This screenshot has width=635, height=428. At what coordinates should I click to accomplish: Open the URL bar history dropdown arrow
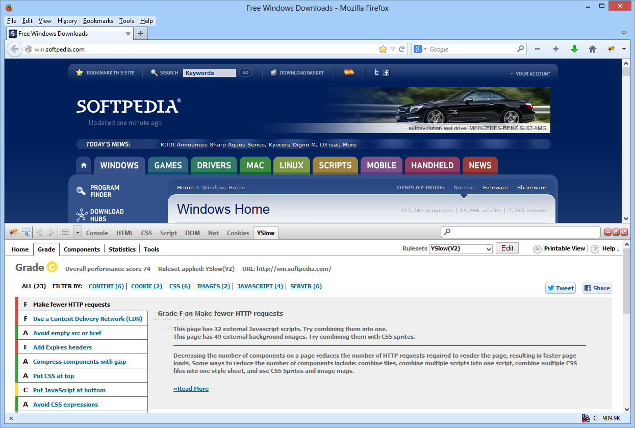pyautogui.click(x=393, y=49)
